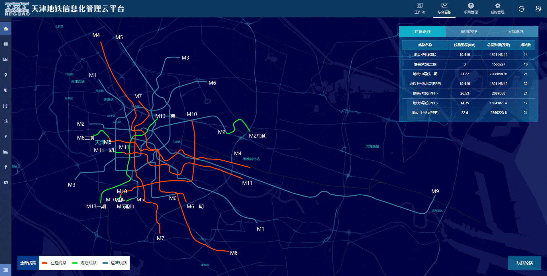Click the M6二期 line label on map

coord(195,207)
